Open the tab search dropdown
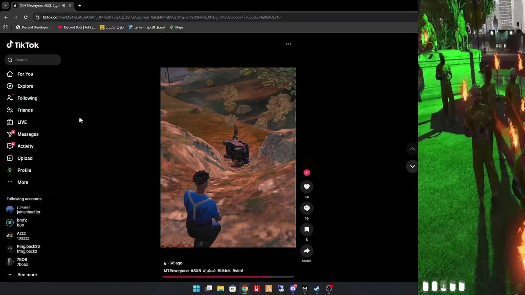The height and width of the screenshot is (295, 525). click(x=5, y=6)
